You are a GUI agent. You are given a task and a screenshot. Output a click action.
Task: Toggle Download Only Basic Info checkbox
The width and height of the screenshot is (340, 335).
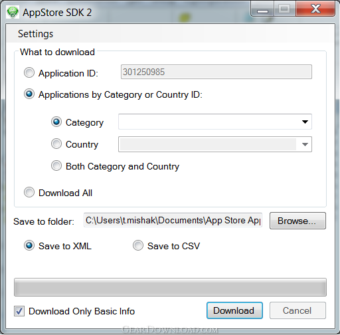pos(19,311)
